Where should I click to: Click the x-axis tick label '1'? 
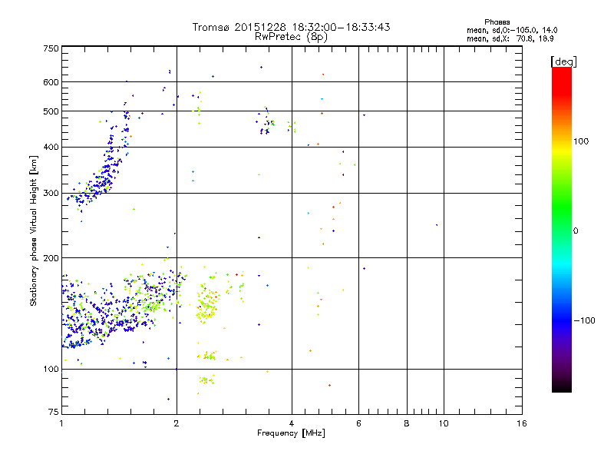[61, 423]
